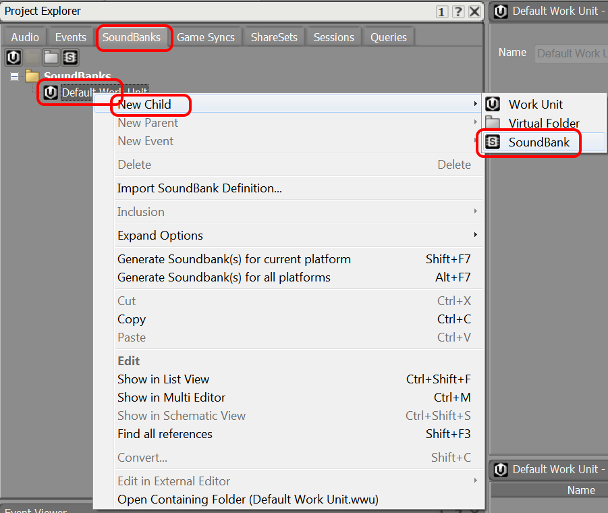Viewport: 608px width, 513px height.
Task: Click the Work Unit icon on the right panel header
Action: pos(499,11)
